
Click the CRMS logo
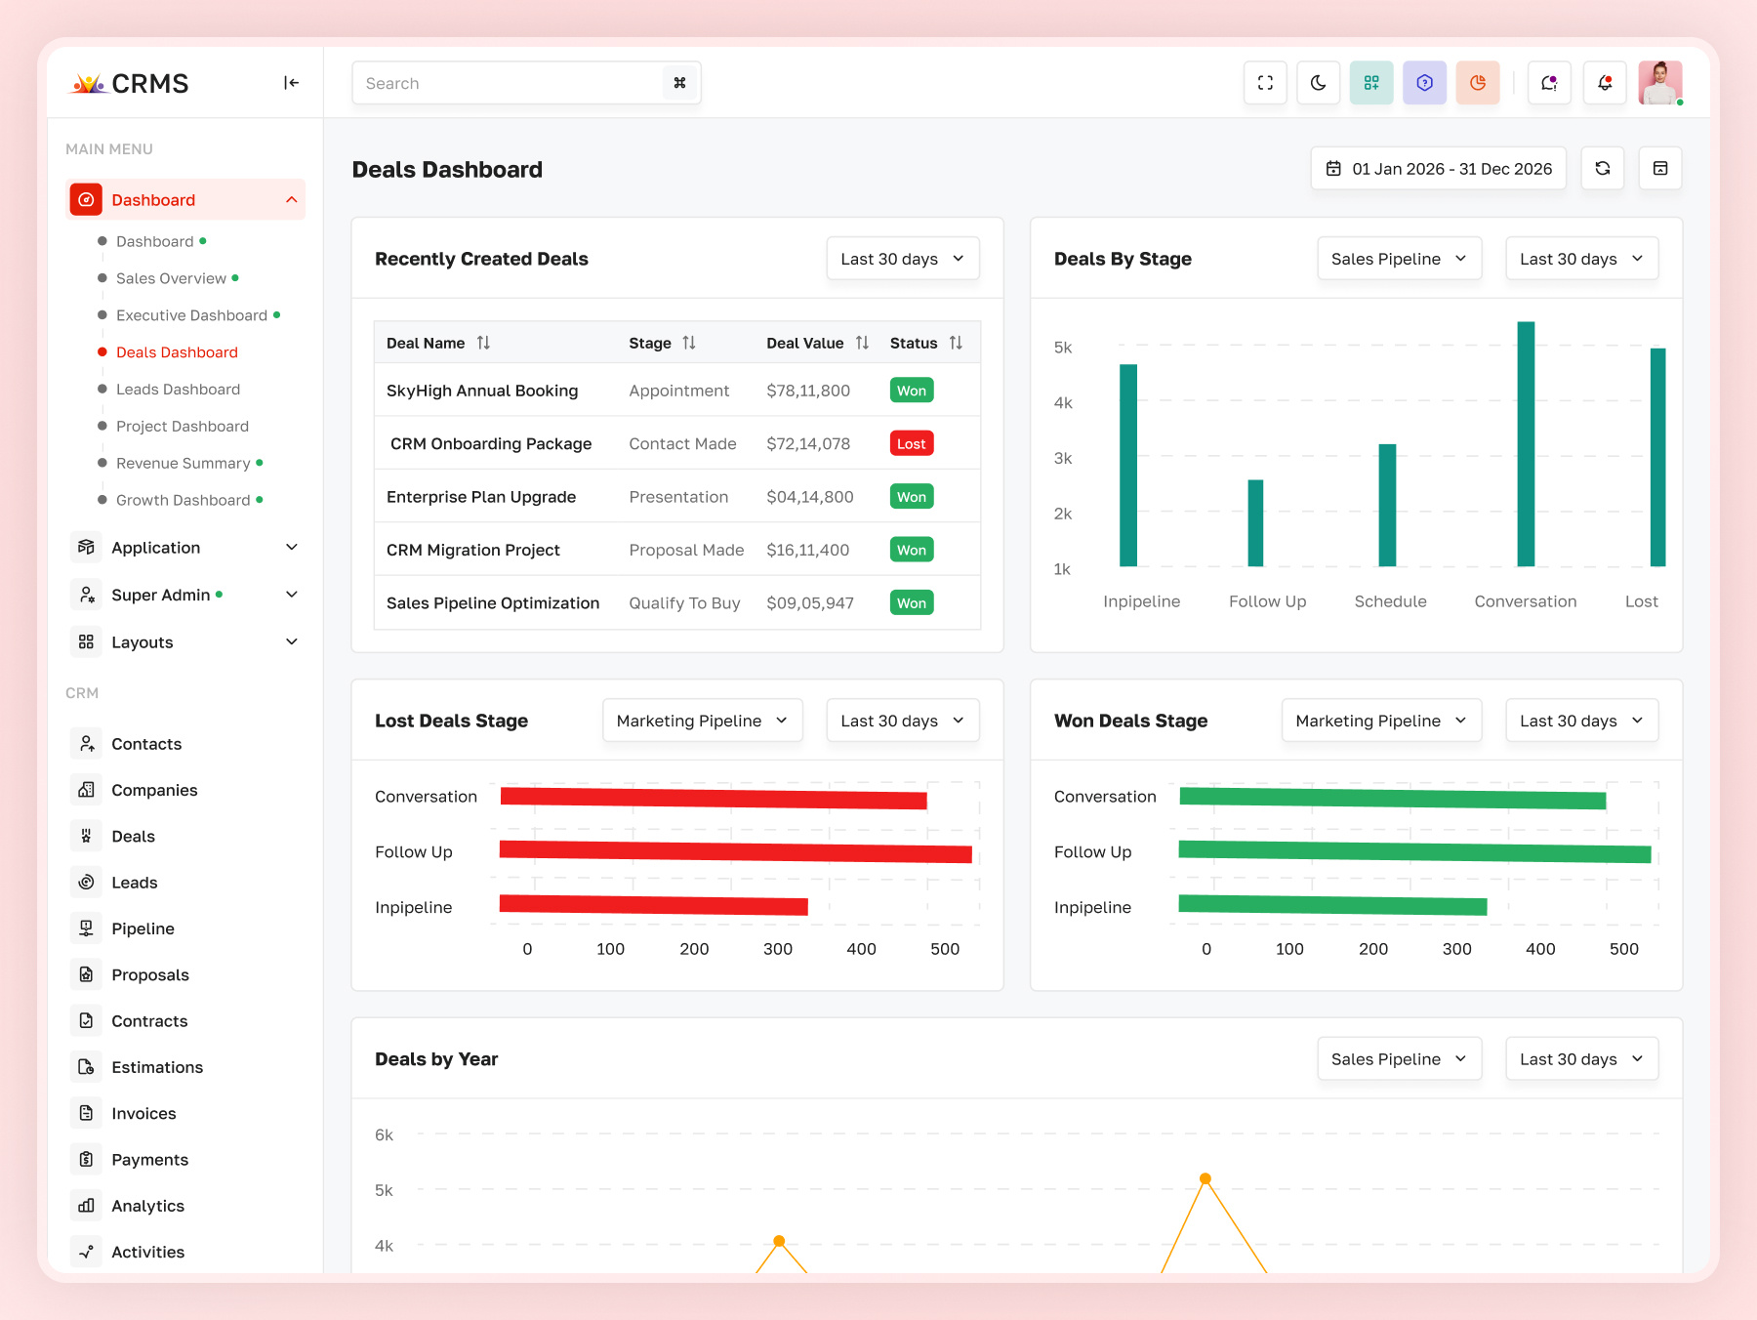pos(130,83)
